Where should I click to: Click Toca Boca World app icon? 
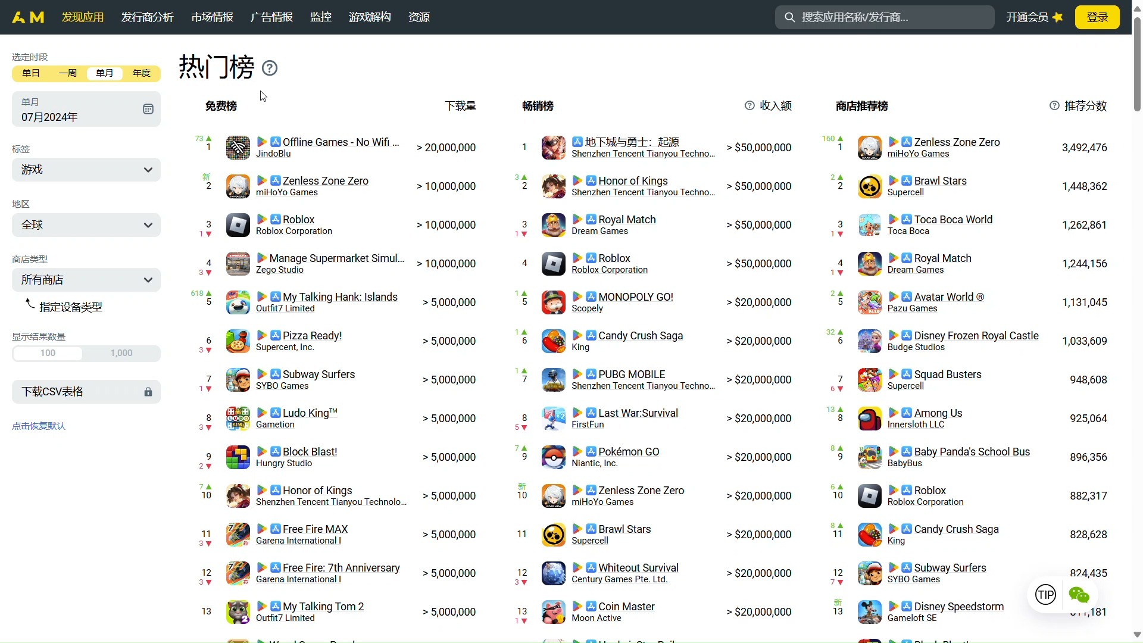coord(870,225)
